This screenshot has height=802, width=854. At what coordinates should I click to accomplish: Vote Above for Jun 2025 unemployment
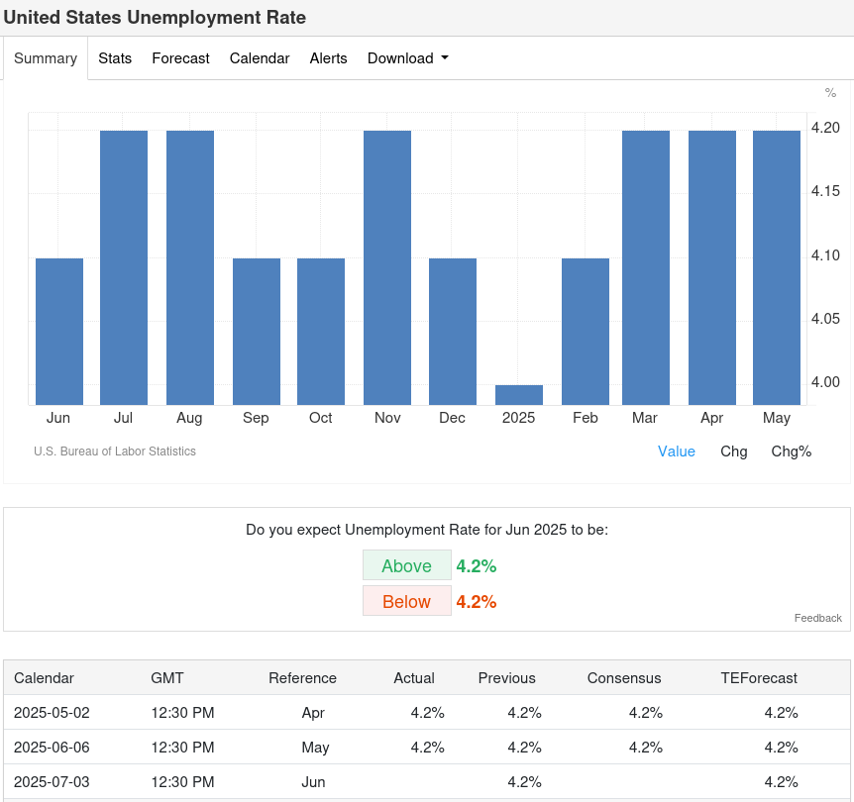pos(406,565)
